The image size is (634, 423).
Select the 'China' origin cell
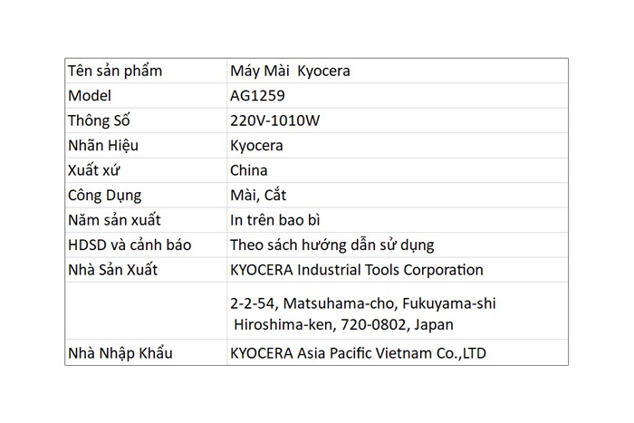point(398,170)
